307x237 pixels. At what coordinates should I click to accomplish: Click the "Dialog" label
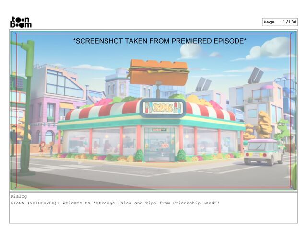point(19,196)
